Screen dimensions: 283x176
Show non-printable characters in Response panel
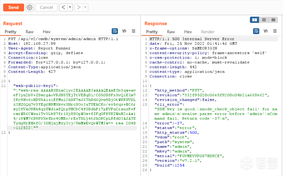(265, 31)
